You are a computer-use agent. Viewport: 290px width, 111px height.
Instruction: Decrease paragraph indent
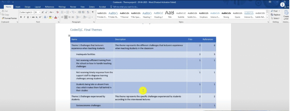pos(80,12)
